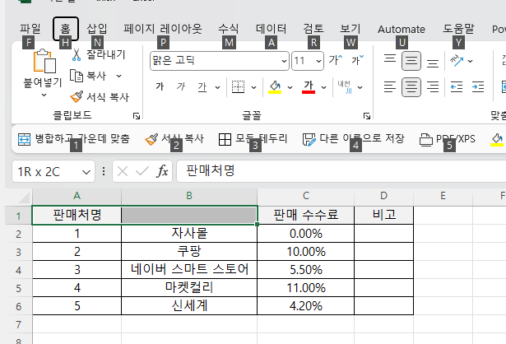This screenshot has height=344, width=506.
Task: Click the select-all corner triangle
Action: 22,197
